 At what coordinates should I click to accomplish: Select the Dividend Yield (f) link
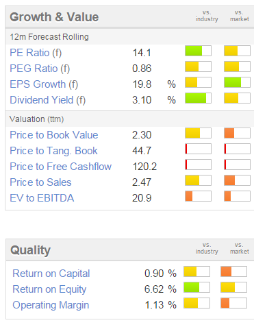tap(47, 100)
